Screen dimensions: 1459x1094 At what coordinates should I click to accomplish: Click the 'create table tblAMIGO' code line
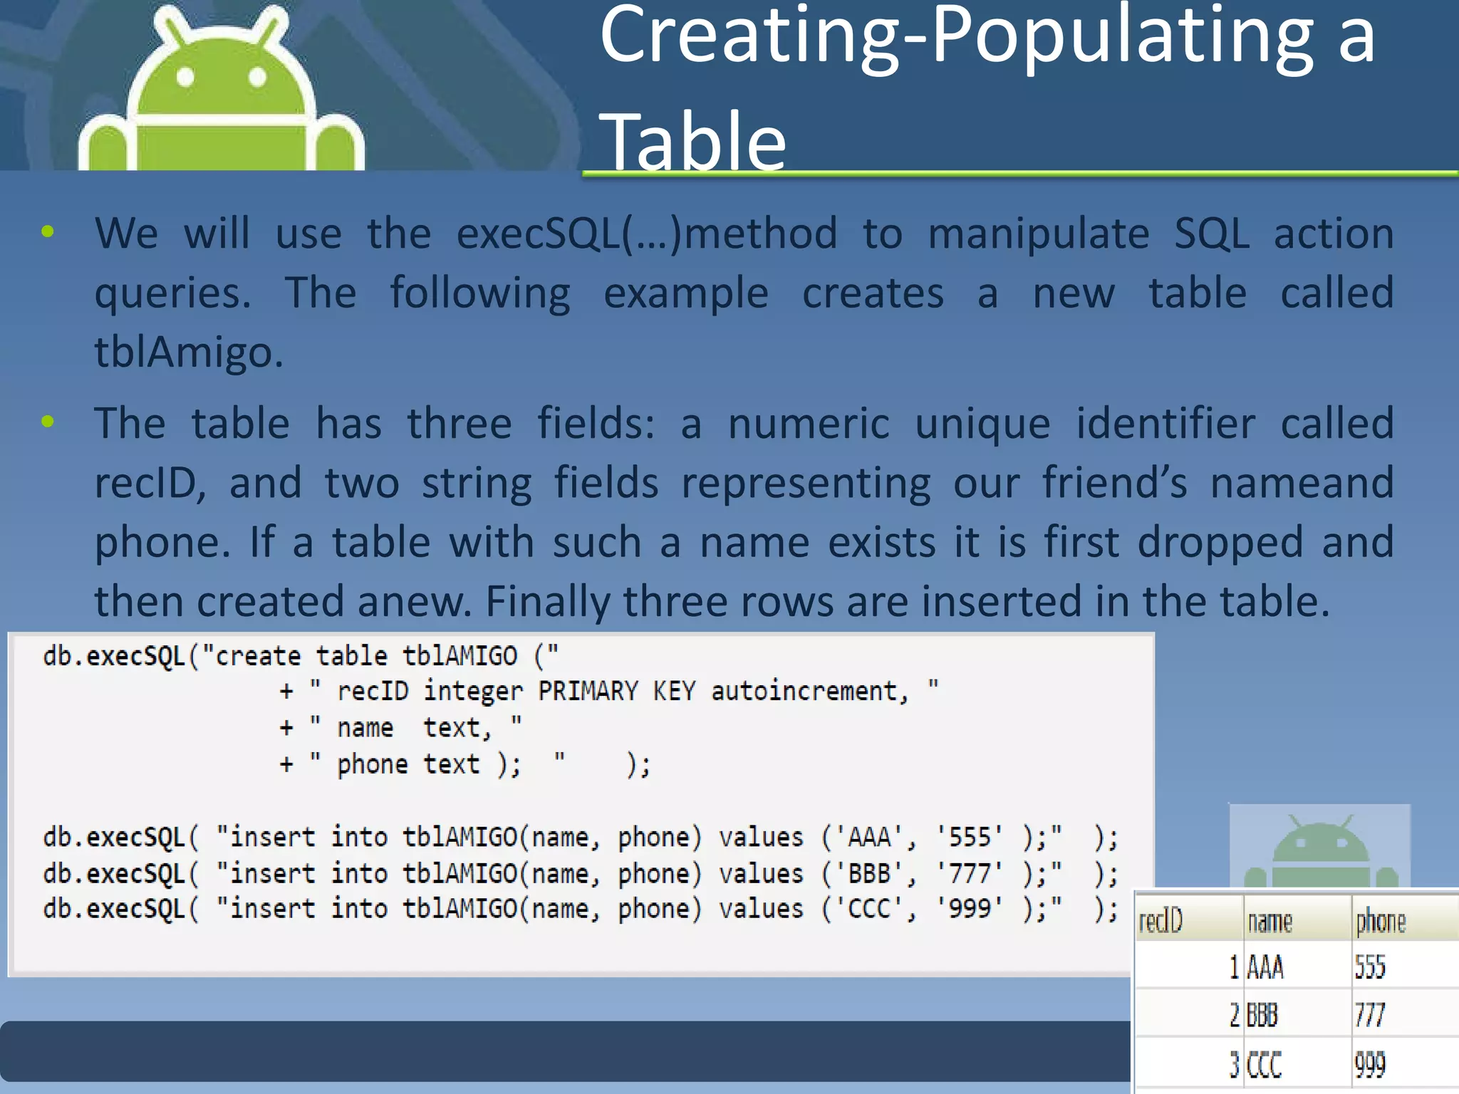tap(301, 656)
